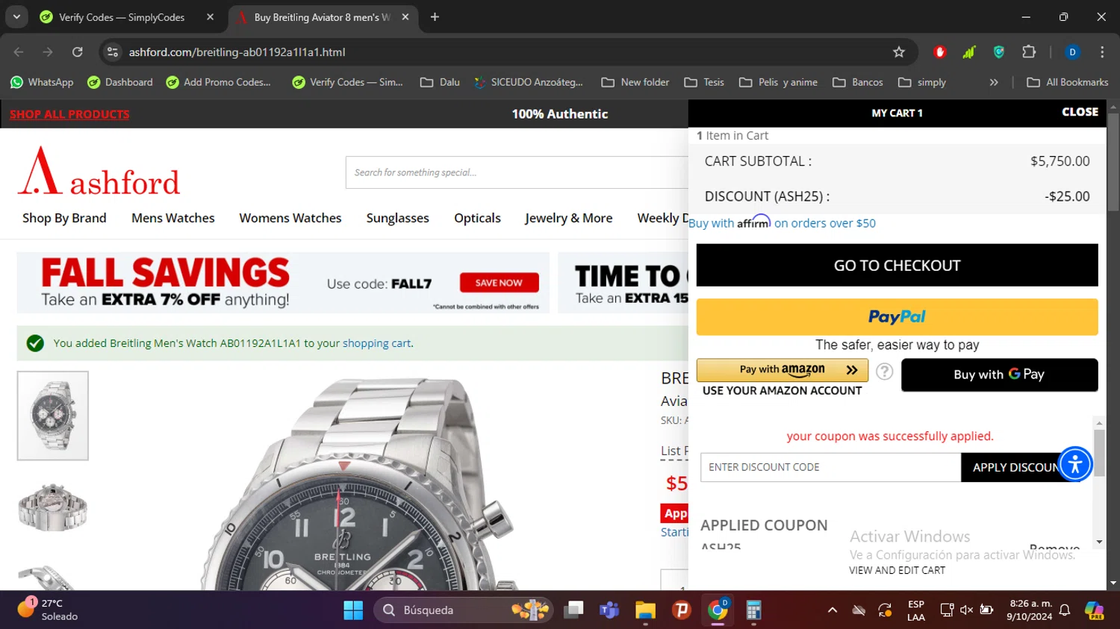
Task: Open Shop By Brand menu
Action: 64,218
